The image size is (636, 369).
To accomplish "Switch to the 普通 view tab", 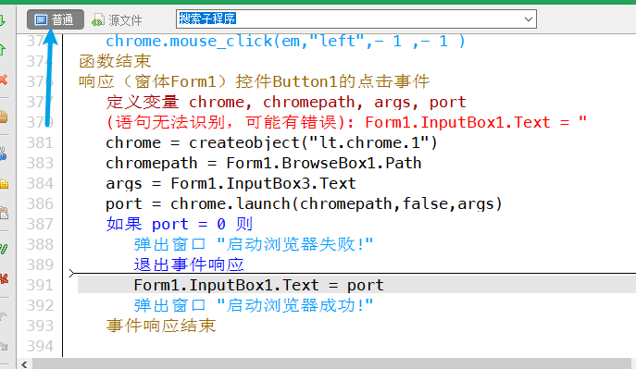I will click(56, 19).
